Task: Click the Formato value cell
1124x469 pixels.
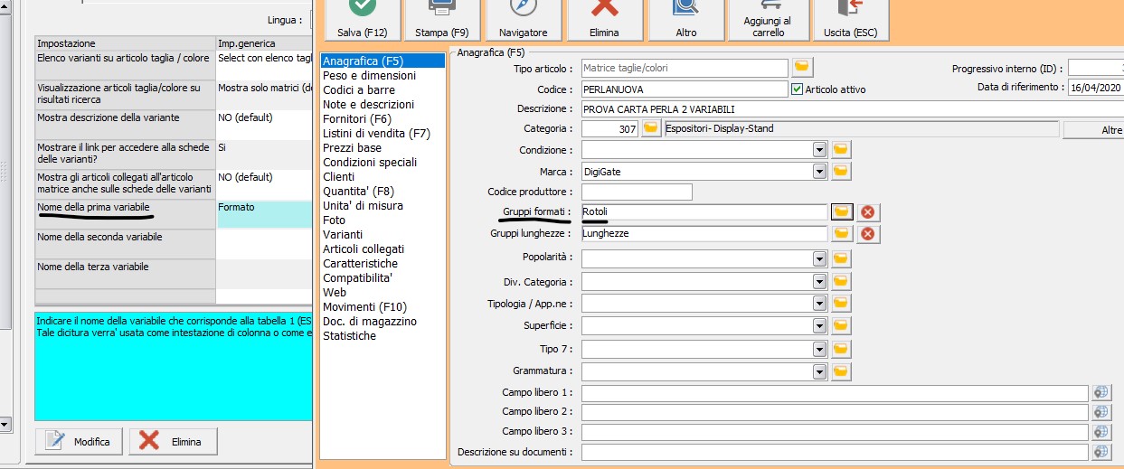Action: tap(263, 215)
